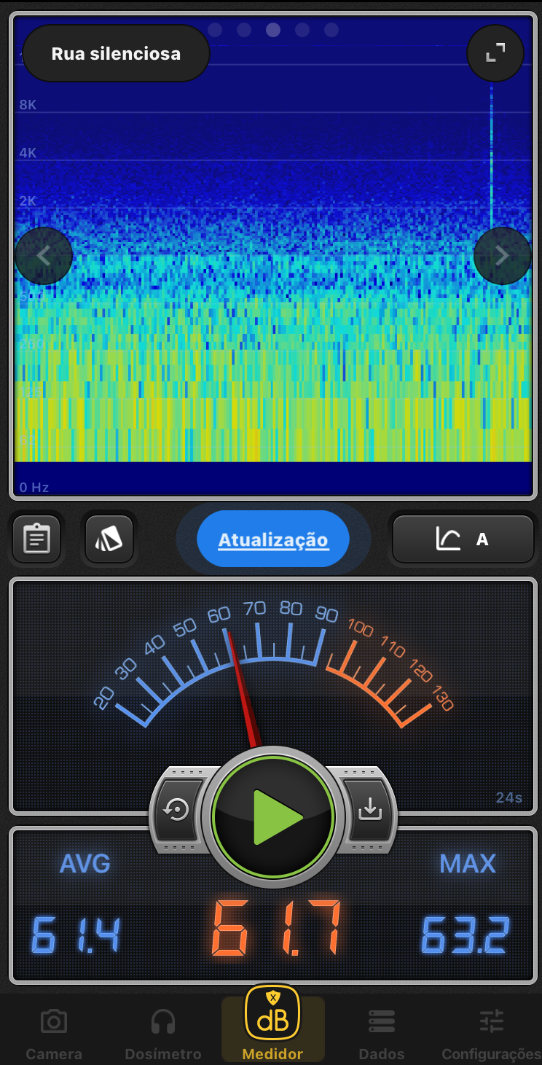Screen dimensions: 542x1065
Task: Tap the AVG 61.4 reading
Action: point(76,935)
